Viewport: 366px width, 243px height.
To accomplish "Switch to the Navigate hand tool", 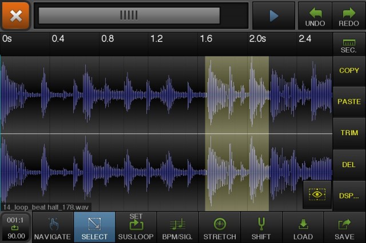I will (x=53, y=227).
